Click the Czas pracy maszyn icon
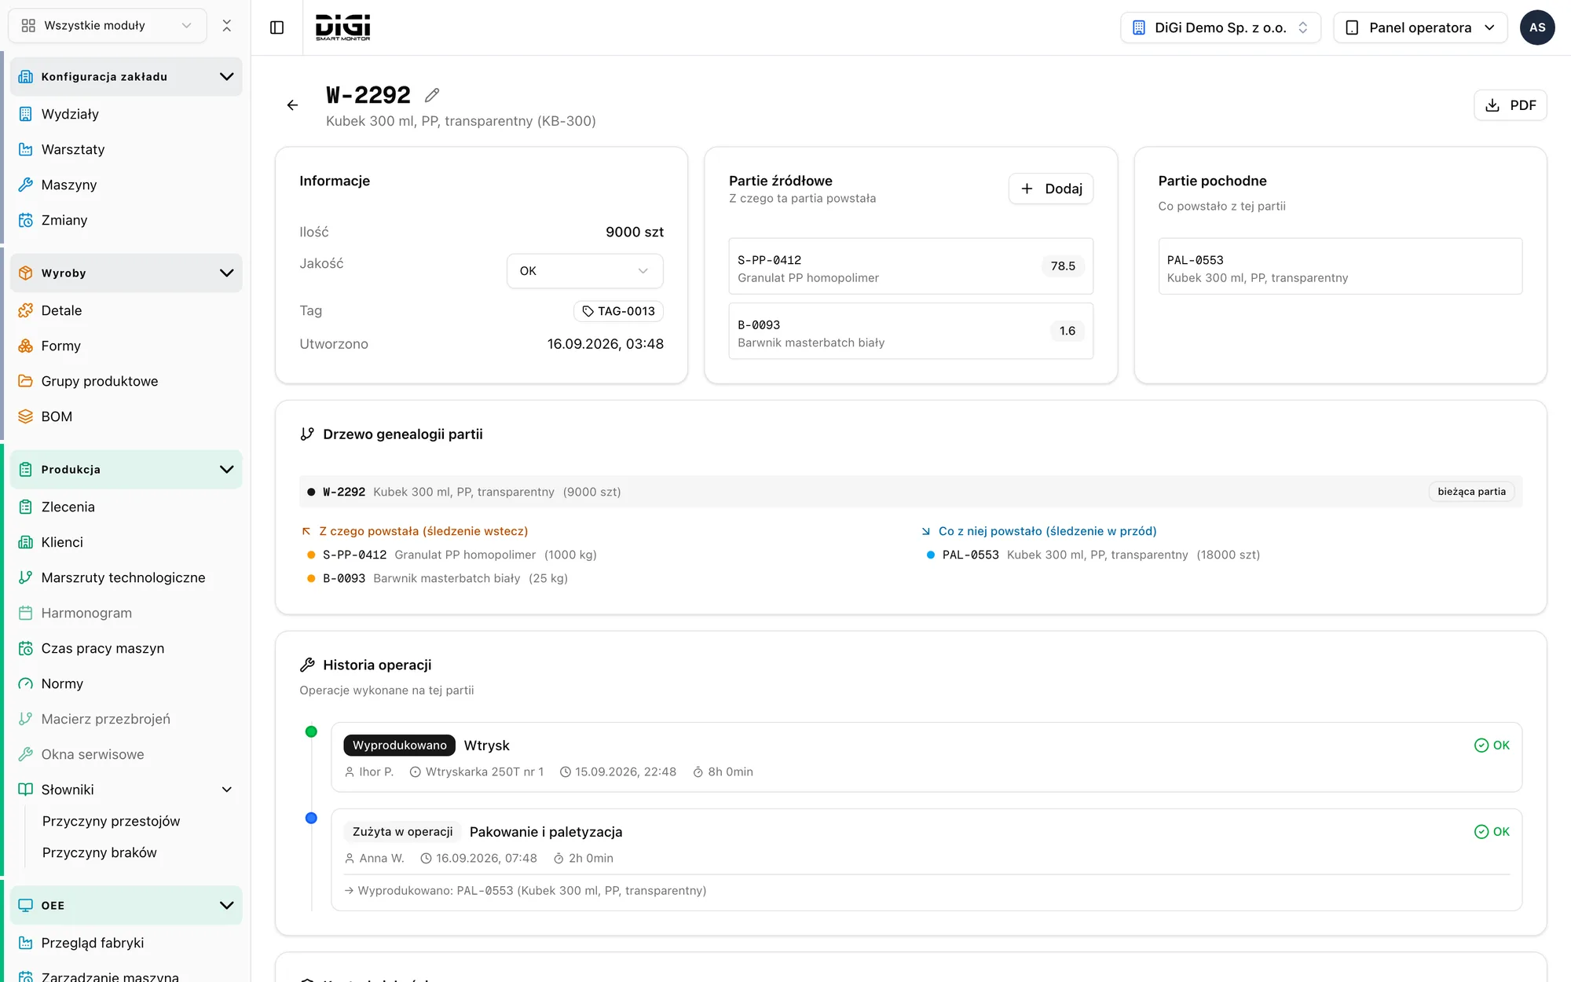Image resolution: width=1571 pixels, height=982 pixels. click(x=26, y=648)
